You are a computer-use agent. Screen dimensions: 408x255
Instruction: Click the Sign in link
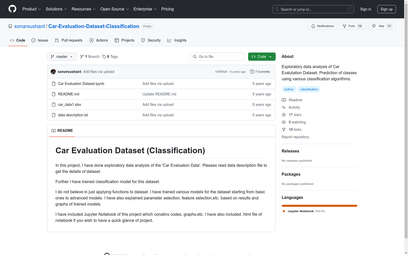366,9
